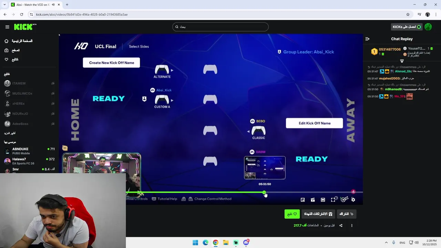Enter fullscreen mode on video

(333, 200)
